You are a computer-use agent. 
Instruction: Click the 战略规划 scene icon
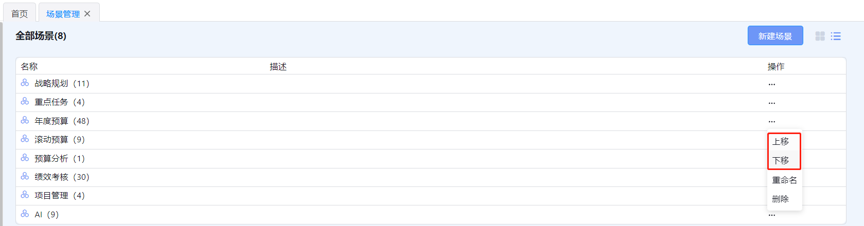[25, 83]
